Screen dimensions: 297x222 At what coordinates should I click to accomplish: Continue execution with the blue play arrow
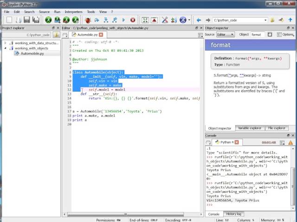click(x=124, y=20)
